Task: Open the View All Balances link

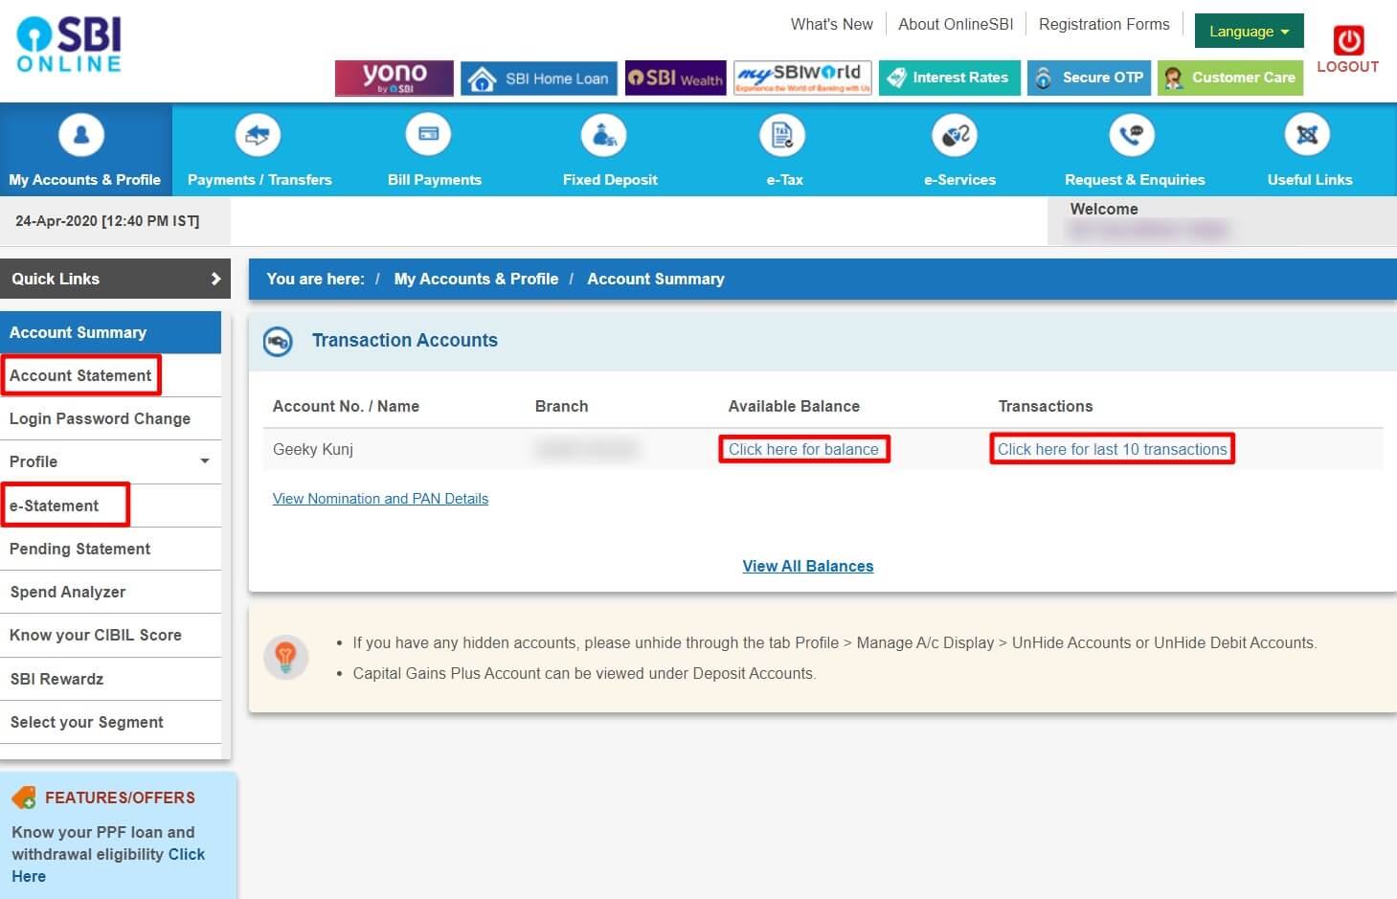Action: (x=808, y=566)
